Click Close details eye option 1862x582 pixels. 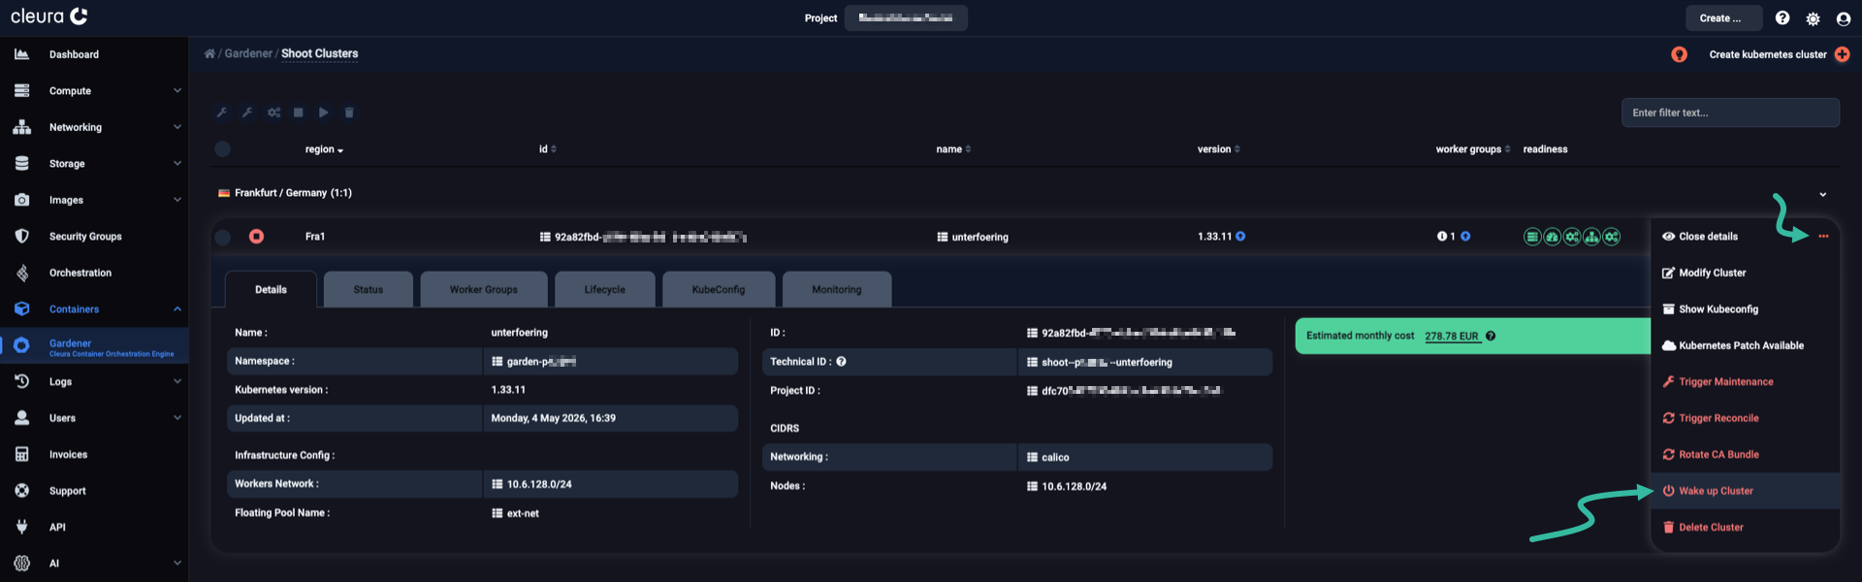coord(1700,237)
